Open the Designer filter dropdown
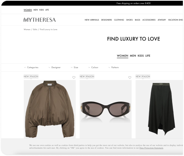The width and height of the screenshot is (184, 156). [55, 67]
